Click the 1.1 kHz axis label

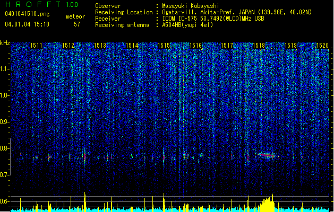(x=5, y=69)
